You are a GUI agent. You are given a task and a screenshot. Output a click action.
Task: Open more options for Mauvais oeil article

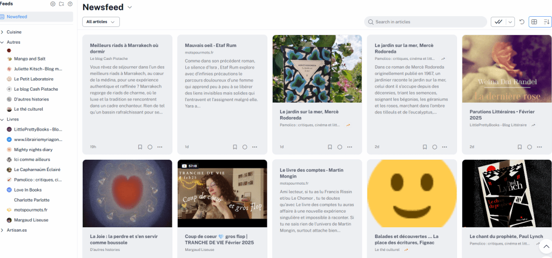[254, 147]
